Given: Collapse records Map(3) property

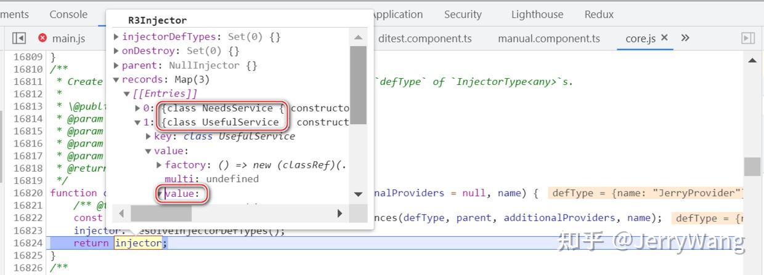Looking at the screenshot, I should (116, 79).
